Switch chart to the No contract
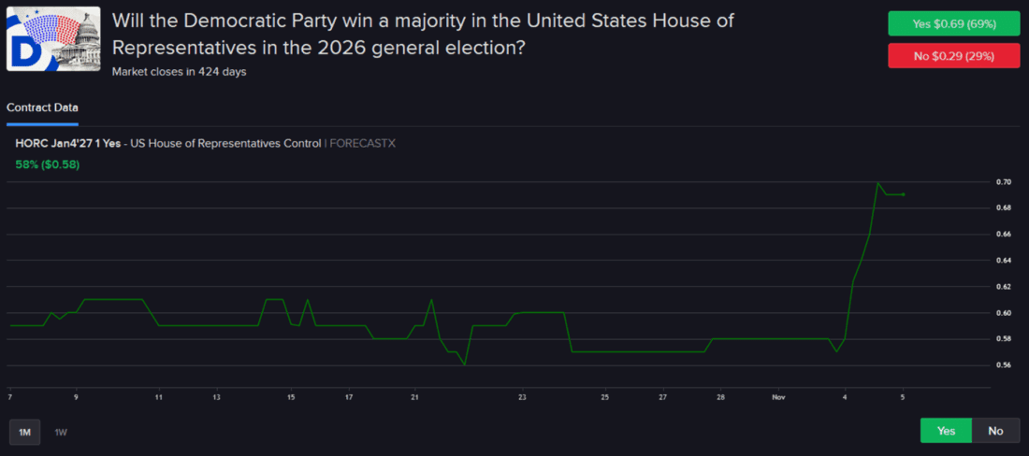This screenshot has height=456, width=1029. pos(995,431)
